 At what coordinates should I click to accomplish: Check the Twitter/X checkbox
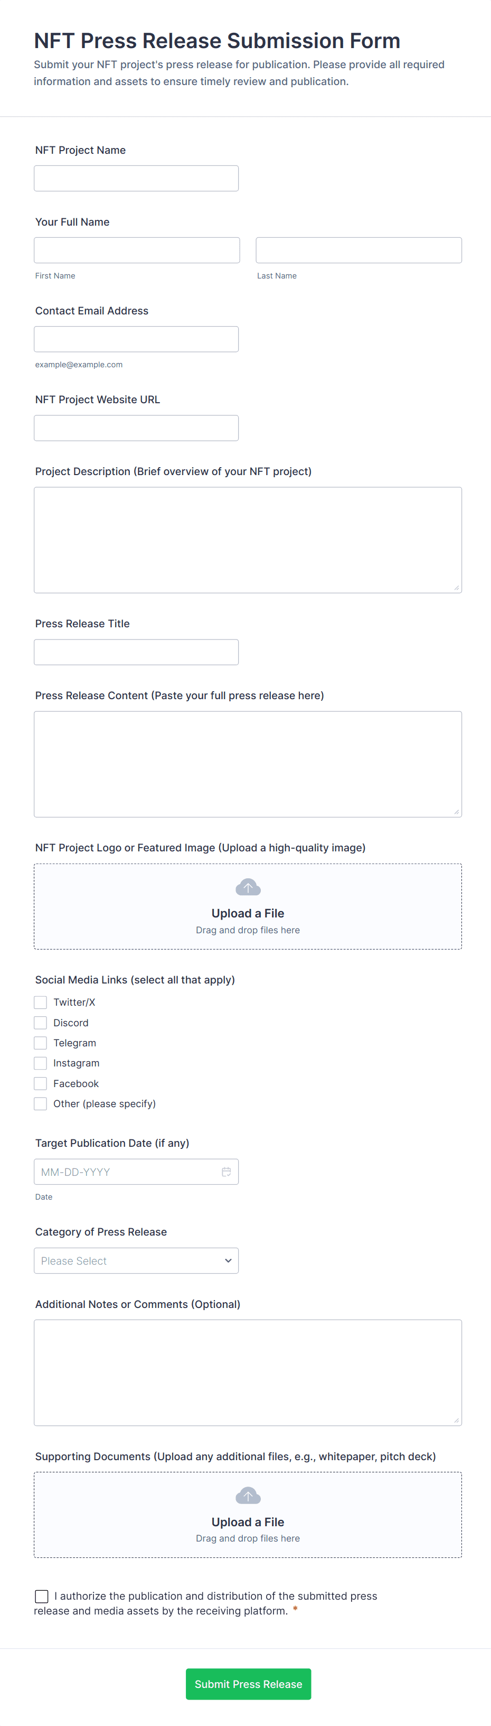point(41,1003)
